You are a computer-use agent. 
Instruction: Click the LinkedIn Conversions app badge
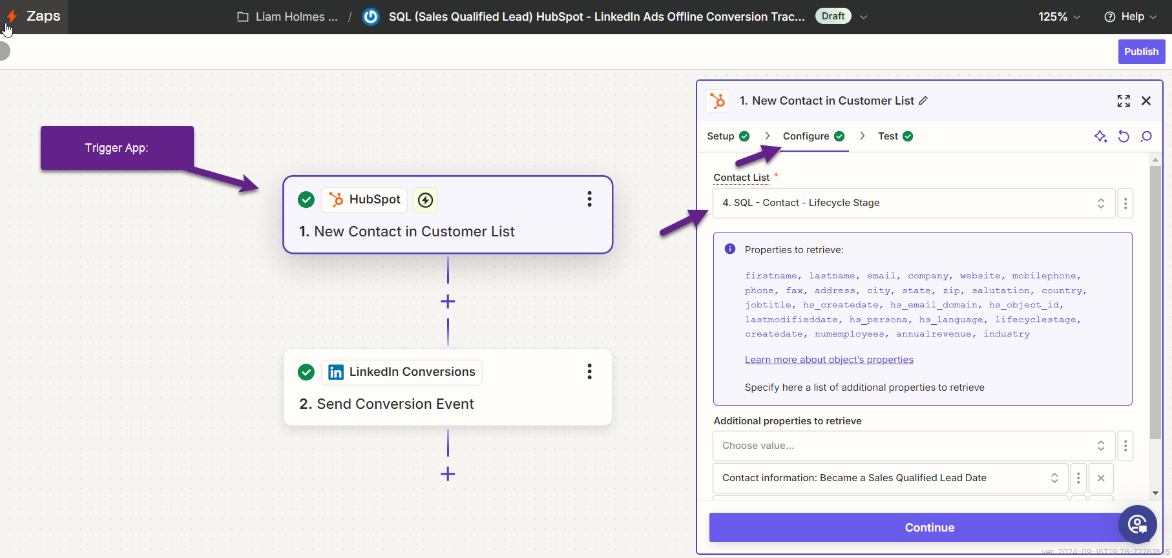[402, 372]
